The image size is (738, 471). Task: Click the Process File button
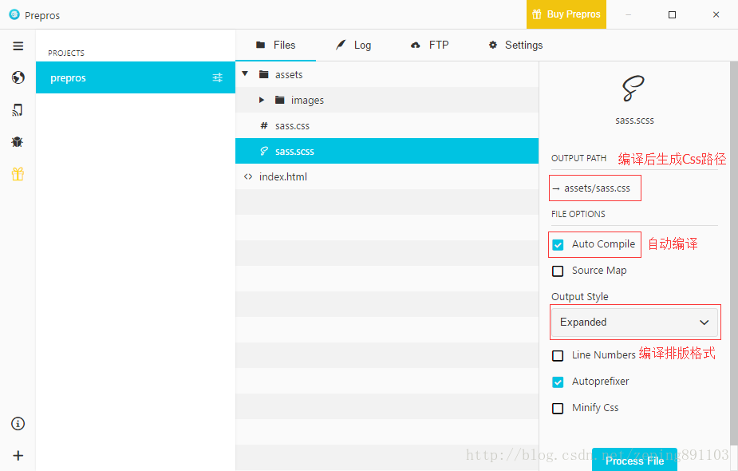click(x=634, y=460)
